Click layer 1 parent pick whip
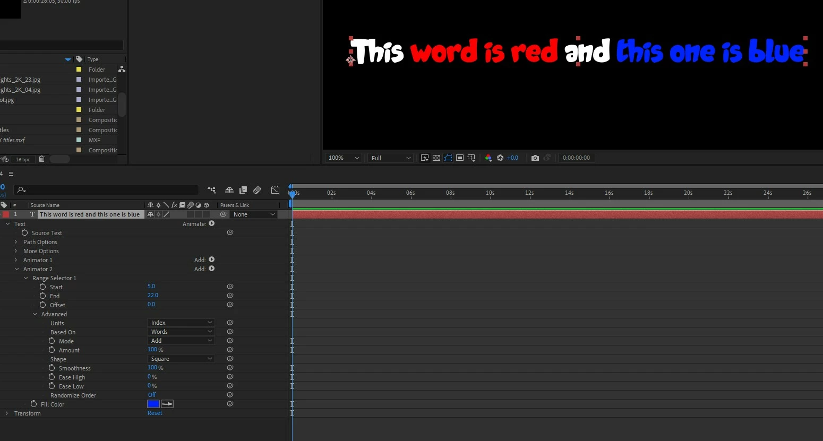Image resolution: width=823 pixels, height=441 pixels. click(224, 214)
